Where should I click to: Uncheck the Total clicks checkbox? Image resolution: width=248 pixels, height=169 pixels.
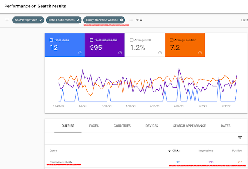(51, 40)
